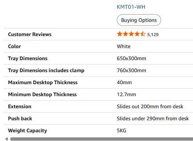Click the 12.7mm thickness value
This screenshot has height=141, width=193.
[126, 94]
